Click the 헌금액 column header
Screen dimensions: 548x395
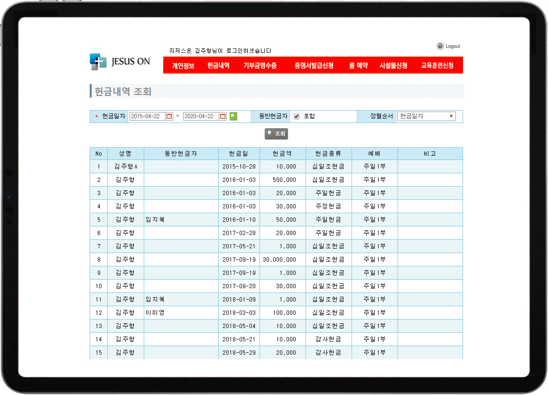click(x=282, y=154)
